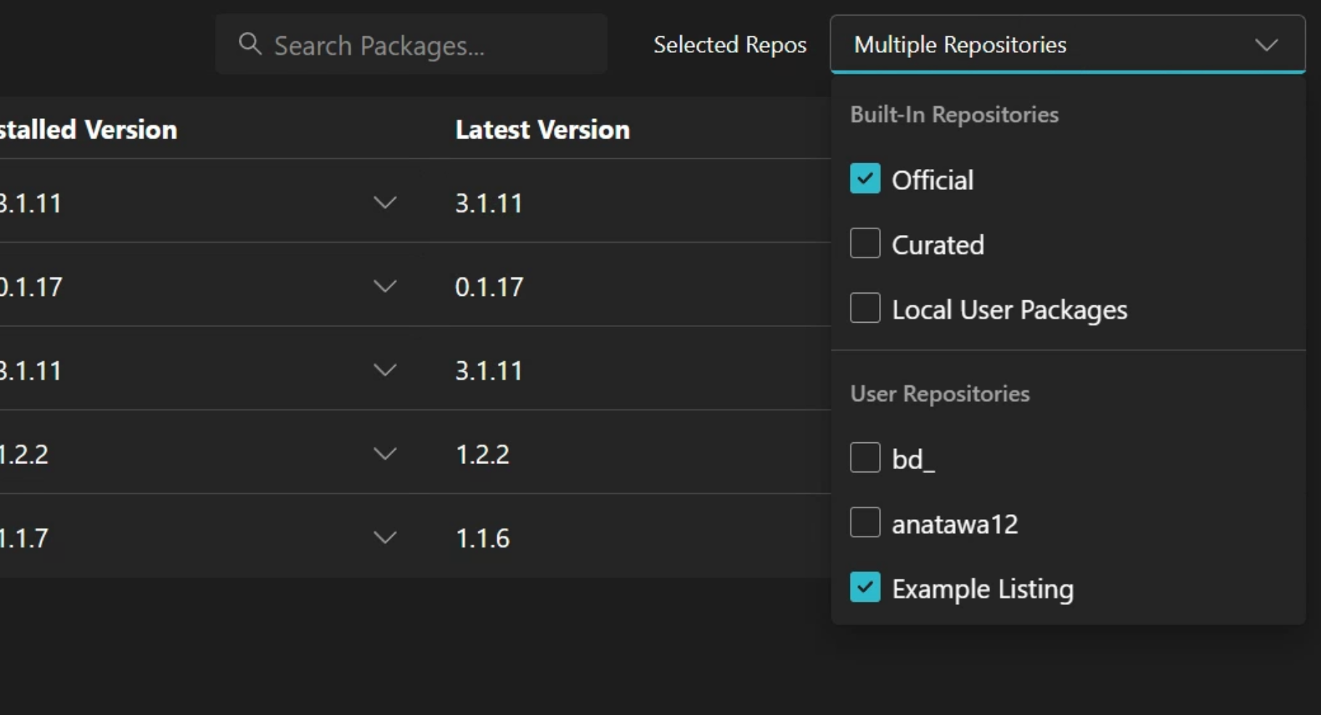The image size is (1321, 715).
Task: Check the anatawa12 user repository
Action: tap(865, 522)
